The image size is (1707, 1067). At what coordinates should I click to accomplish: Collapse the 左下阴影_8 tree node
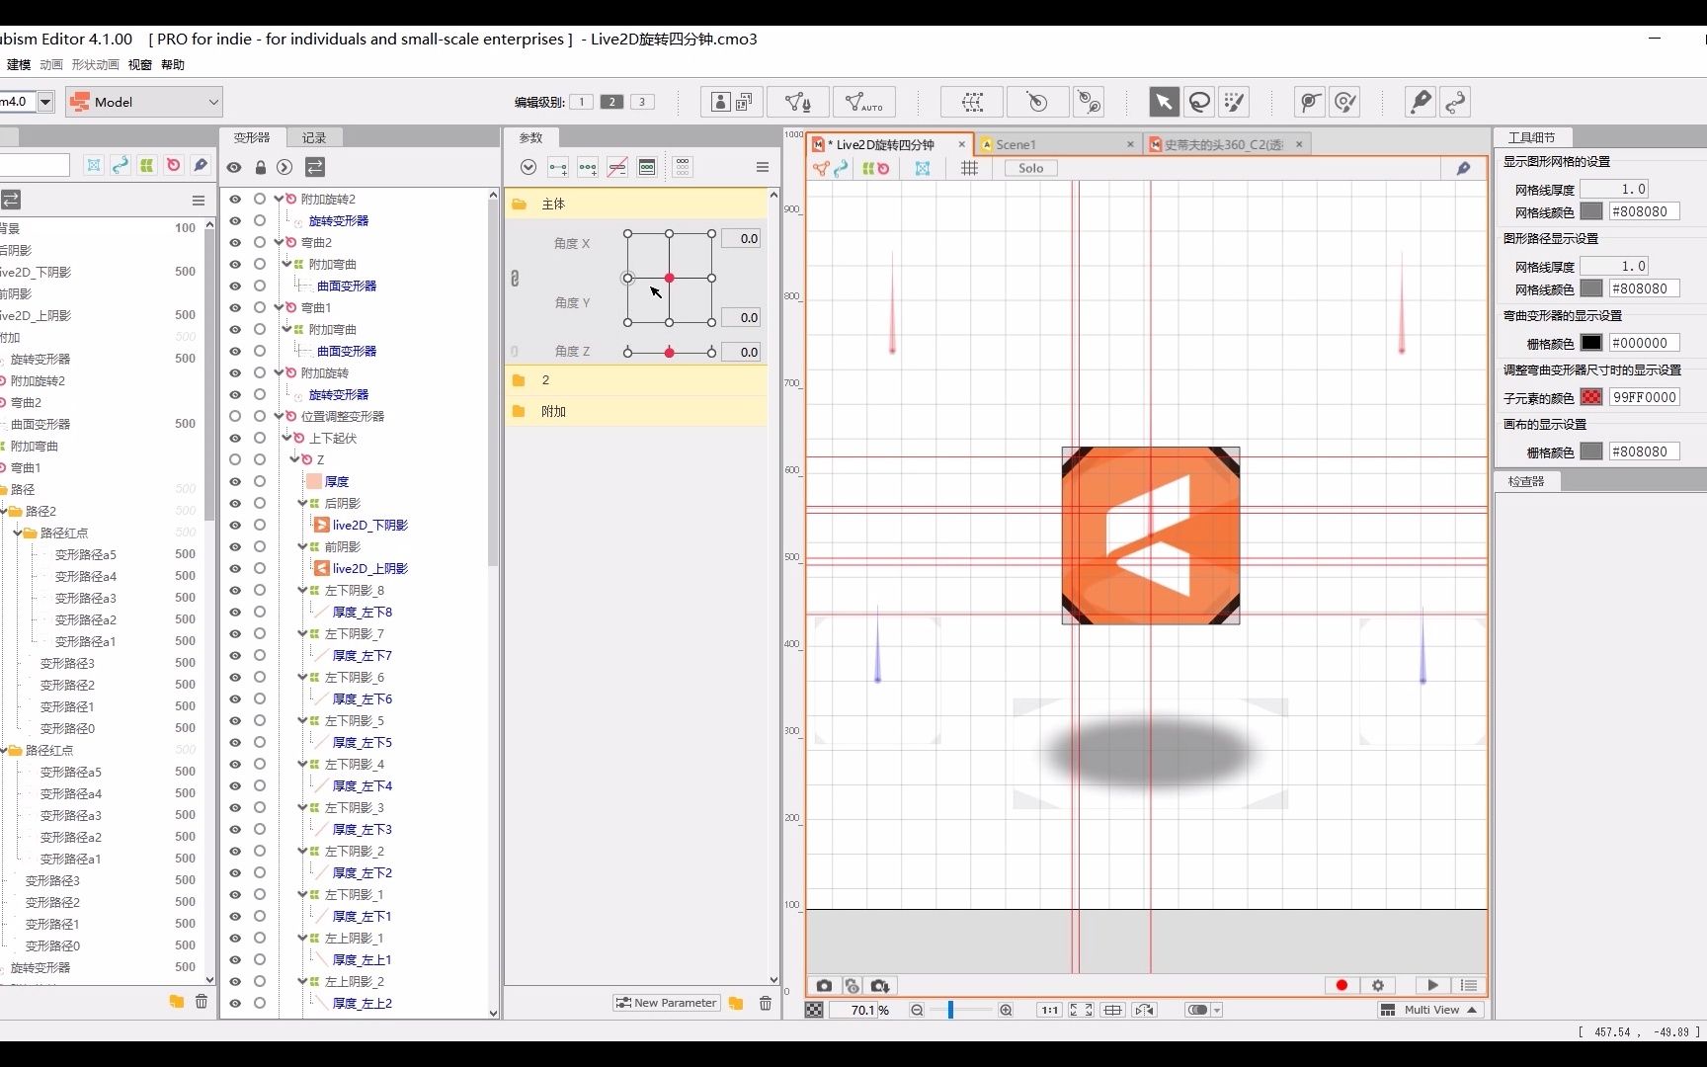(x=302, y=590)
